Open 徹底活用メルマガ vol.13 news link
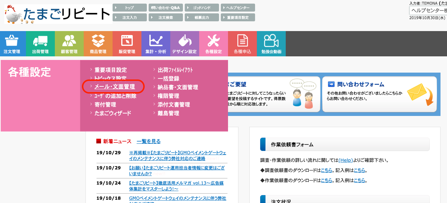Screen dimensions: 447x203 [177, 186]
